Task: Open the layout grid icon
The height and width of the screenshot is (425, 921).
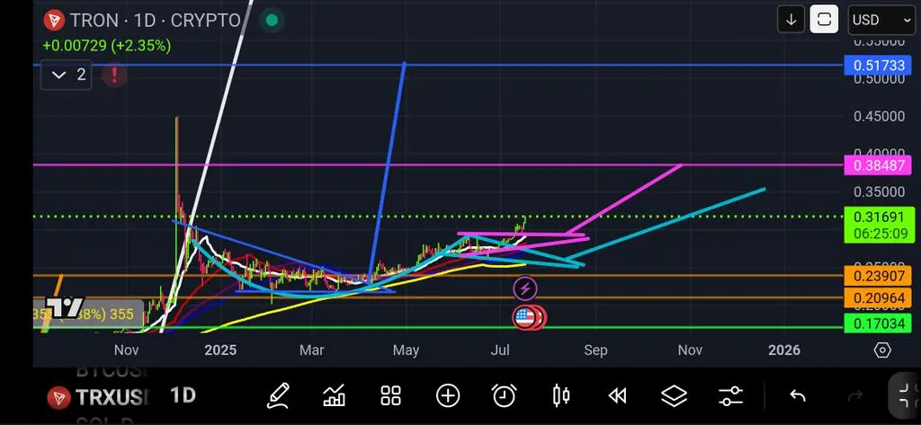Action: (390, 395)
